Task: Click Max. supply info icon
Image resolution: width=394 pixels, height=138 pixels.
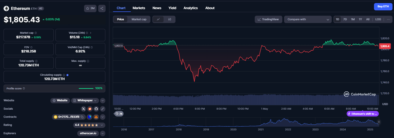Action: tap(88, 61)
